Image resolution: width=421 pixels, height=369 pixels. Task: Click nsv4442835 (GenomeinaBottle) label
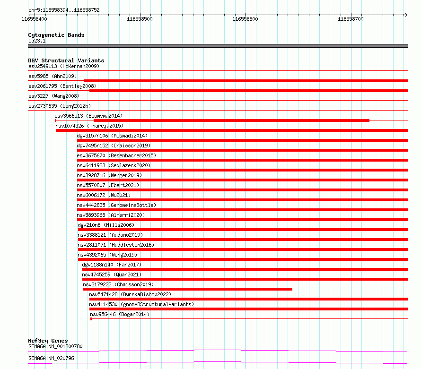pos(116,205)
